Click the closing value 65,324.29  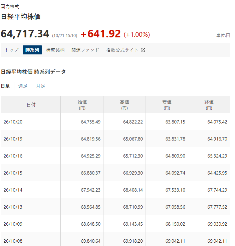pos(217,156)
